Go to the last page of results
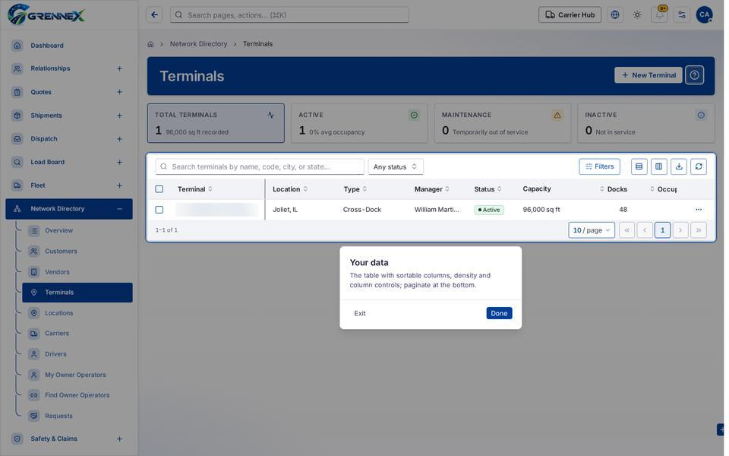 699,230
